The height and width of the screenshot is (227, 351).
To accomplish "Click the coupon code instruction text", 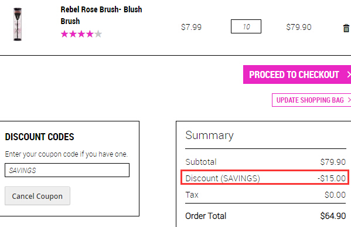I will tap(66, 154).
